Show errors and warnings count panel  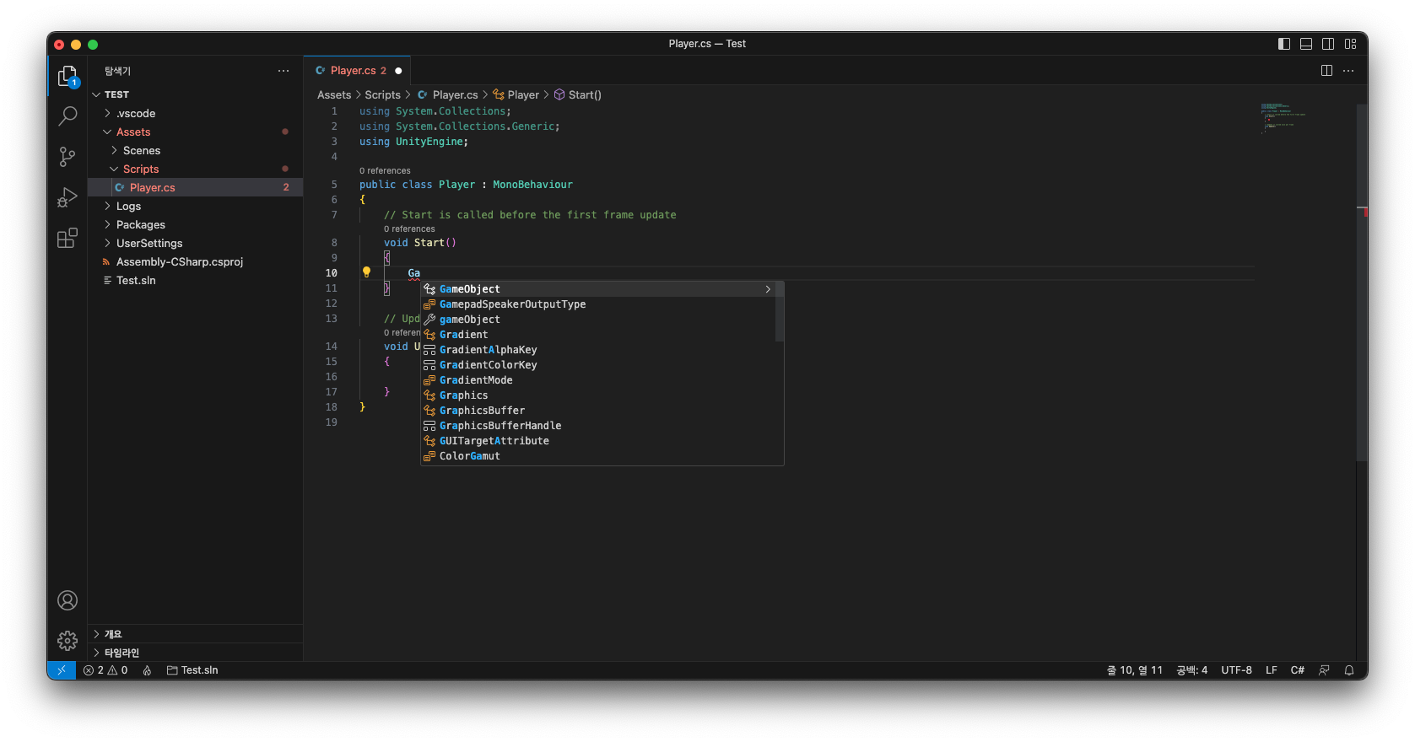pos(105,670)
